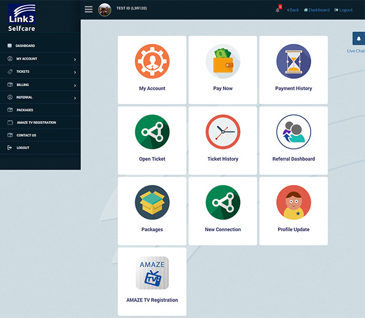Select the Open Ticket green icon
365x318 pixels.
152,132
